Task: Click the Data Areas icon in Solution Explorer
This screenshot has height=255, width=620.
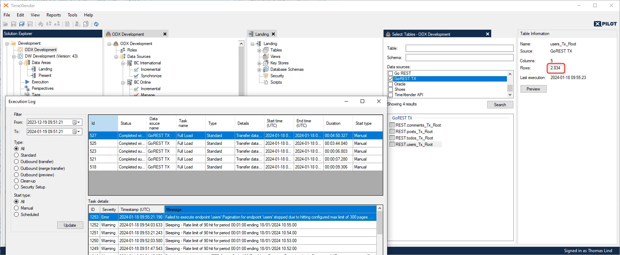Action: coord(27,63)
